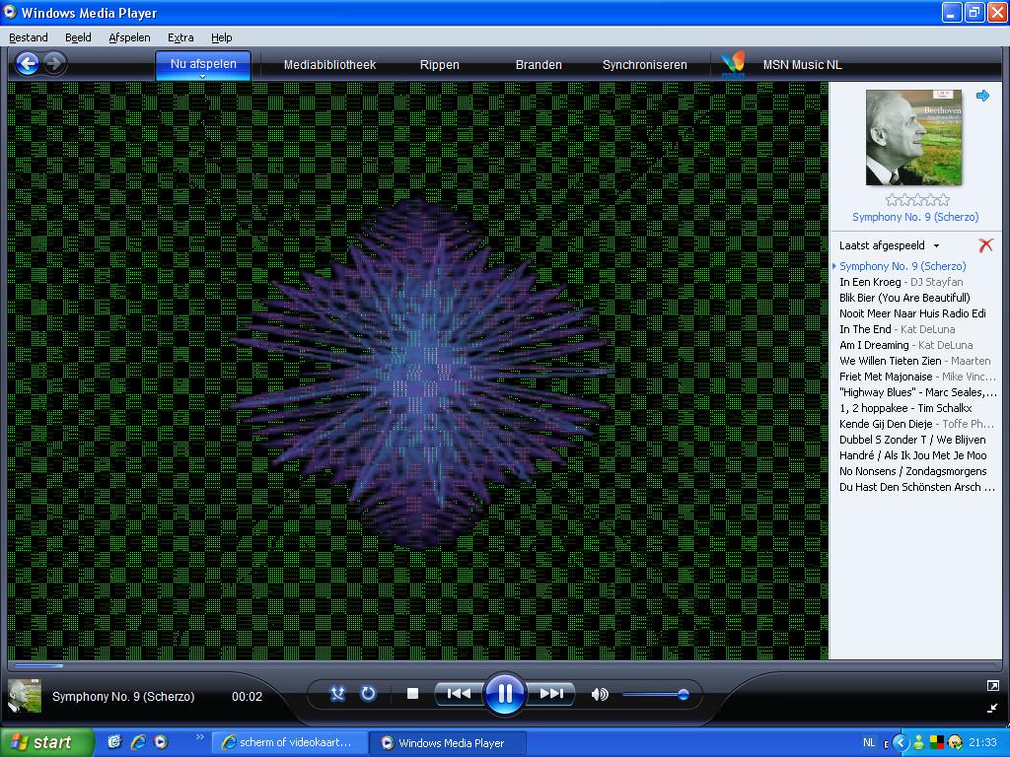This screenshot has height=757, width=1010.
Task: Open the Afspelen menu
Action: pyautogui.click(x=129, y=37)
